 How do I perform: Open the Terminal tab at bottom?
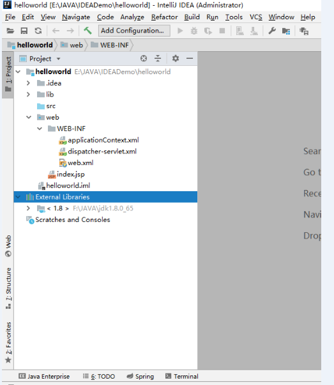point(182,376)
